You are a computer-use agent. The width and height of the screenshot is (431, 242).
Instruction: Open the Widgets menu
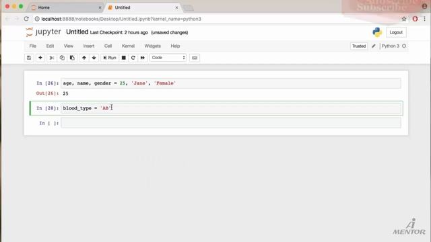click(153, 46)
